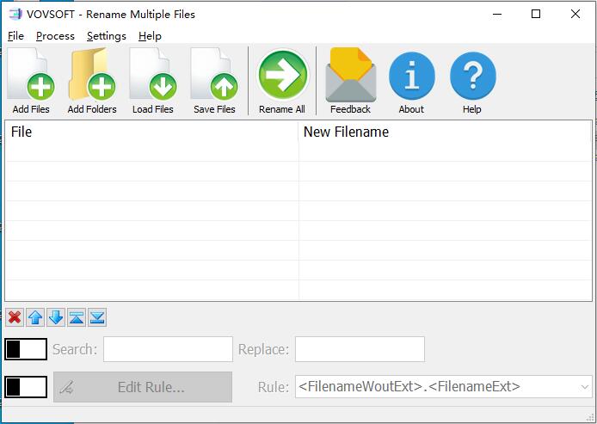The width and height of the screenshot is (597, 424).
Task: Click the VOVSOFT app icon in title bar
Action: (15, 14)
